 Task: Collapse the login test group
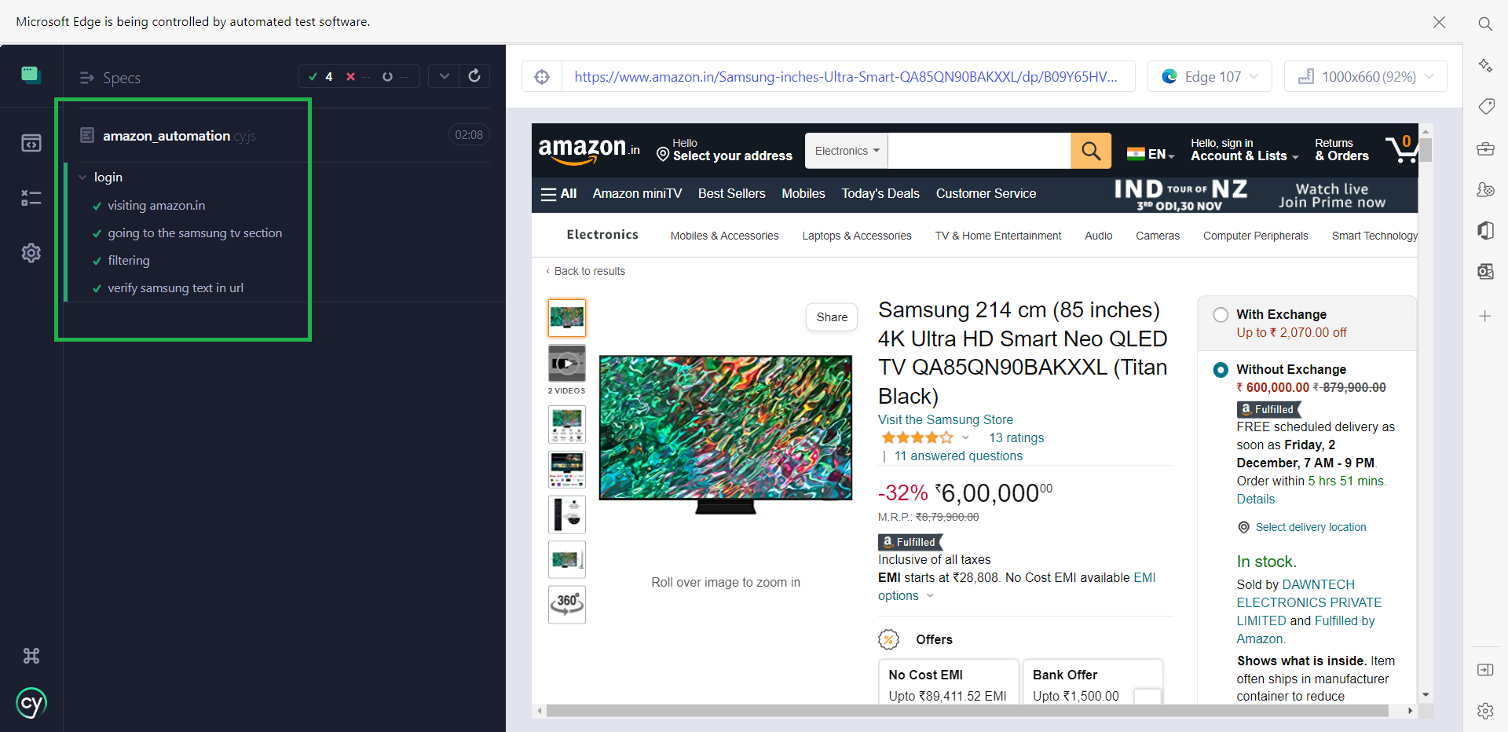tap(83, 177)
